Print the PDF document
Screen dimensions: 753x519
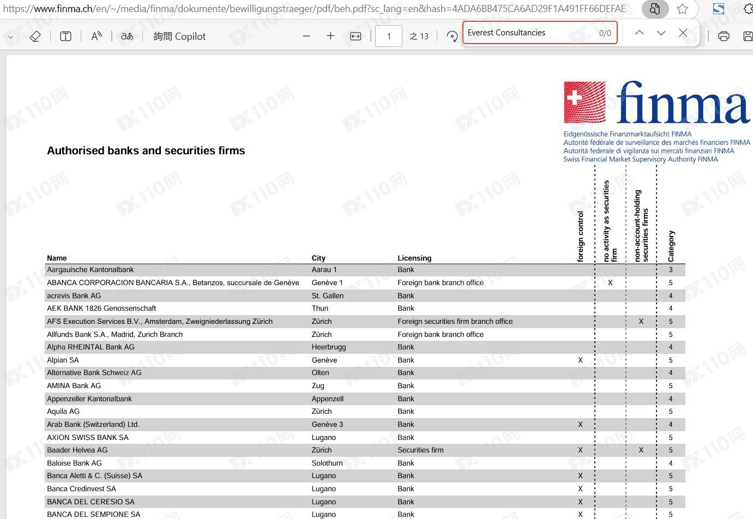point(724,36)
